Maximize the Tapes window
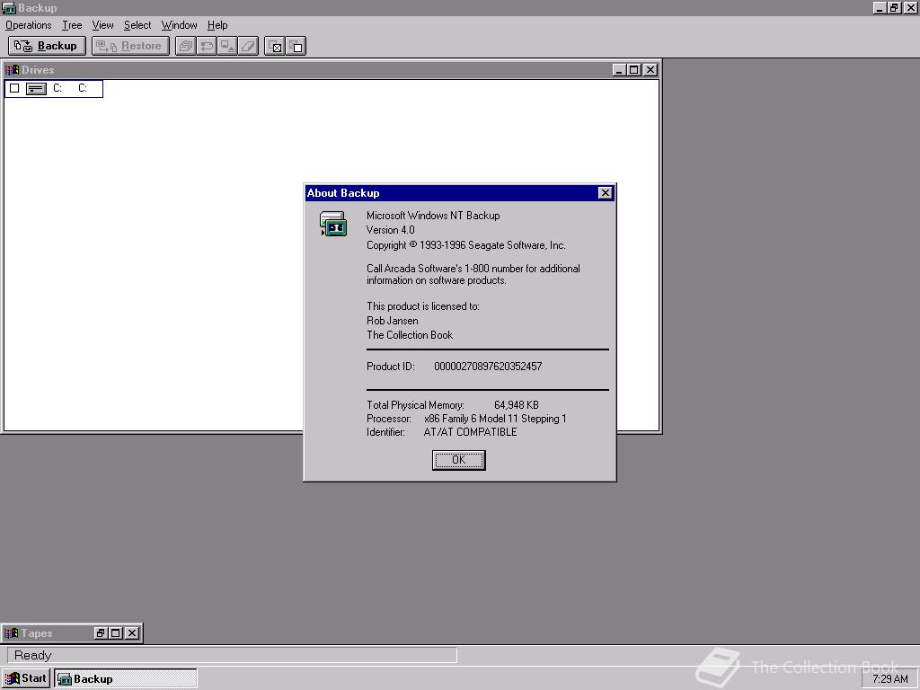The image size is (920, 690). pos(116,633)
